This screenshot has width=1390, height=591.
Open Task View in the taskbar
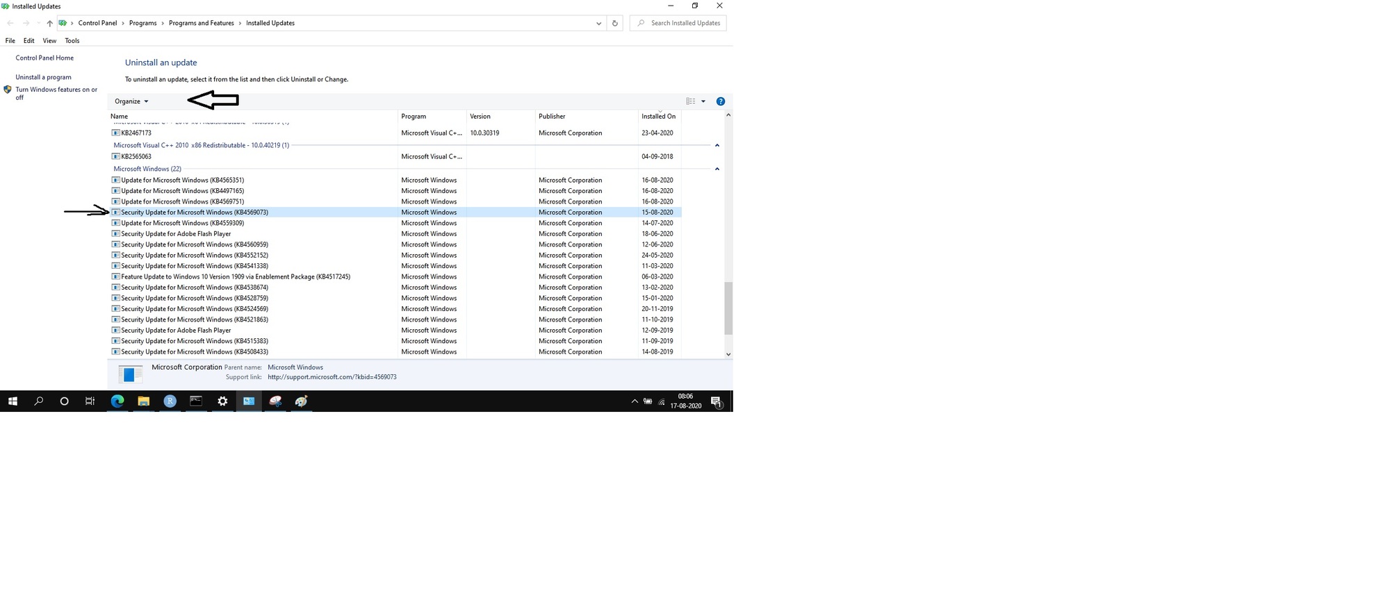point(90,401)
